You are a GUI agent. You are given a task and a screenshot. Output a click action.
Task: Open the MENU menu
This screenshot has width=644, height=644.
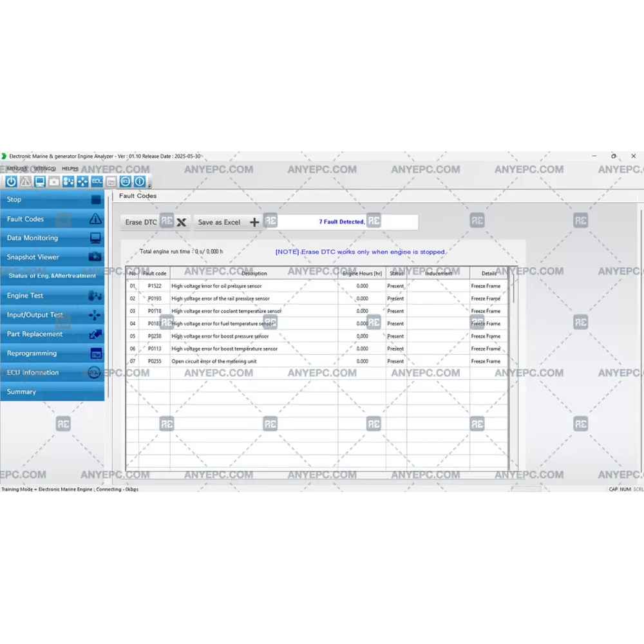[x=17, y=169]
